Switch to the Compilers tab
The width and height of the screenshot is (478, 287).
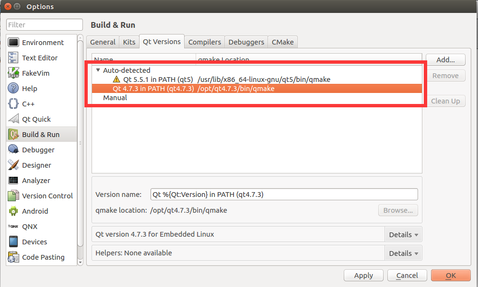pyautogui.click(x=204, y=42)
